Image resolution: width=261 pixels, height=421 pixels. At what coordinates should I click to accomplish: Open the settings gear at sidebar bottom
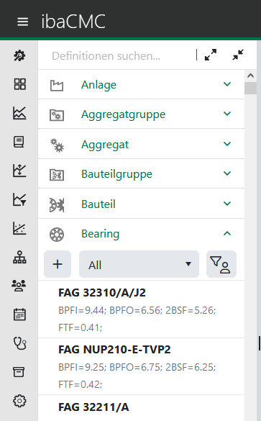click(19, 401)
